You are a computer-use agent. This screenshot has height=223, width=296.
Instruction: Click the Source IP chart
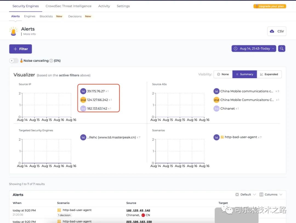pyautogui.click(x=47, y=105)
